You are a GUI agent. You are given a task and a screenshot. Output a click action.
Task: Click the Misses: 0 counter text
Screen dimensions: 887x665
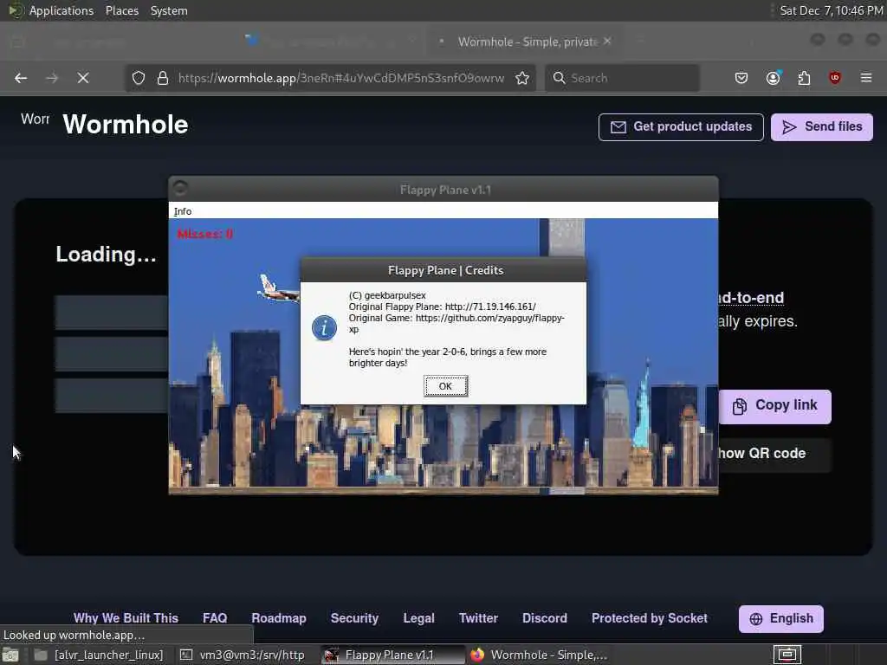[204, 234]
